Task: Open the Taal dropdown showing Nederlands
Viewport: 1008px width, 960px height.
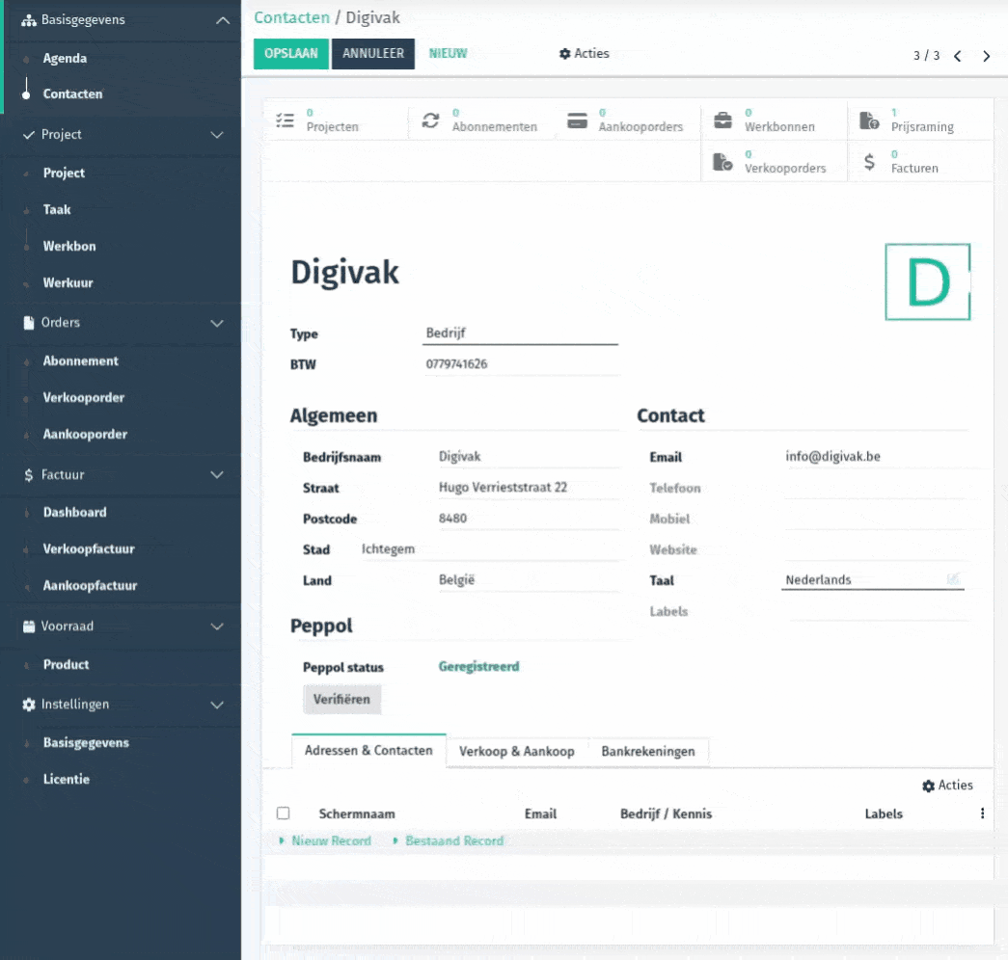Action: coord(872,579)
